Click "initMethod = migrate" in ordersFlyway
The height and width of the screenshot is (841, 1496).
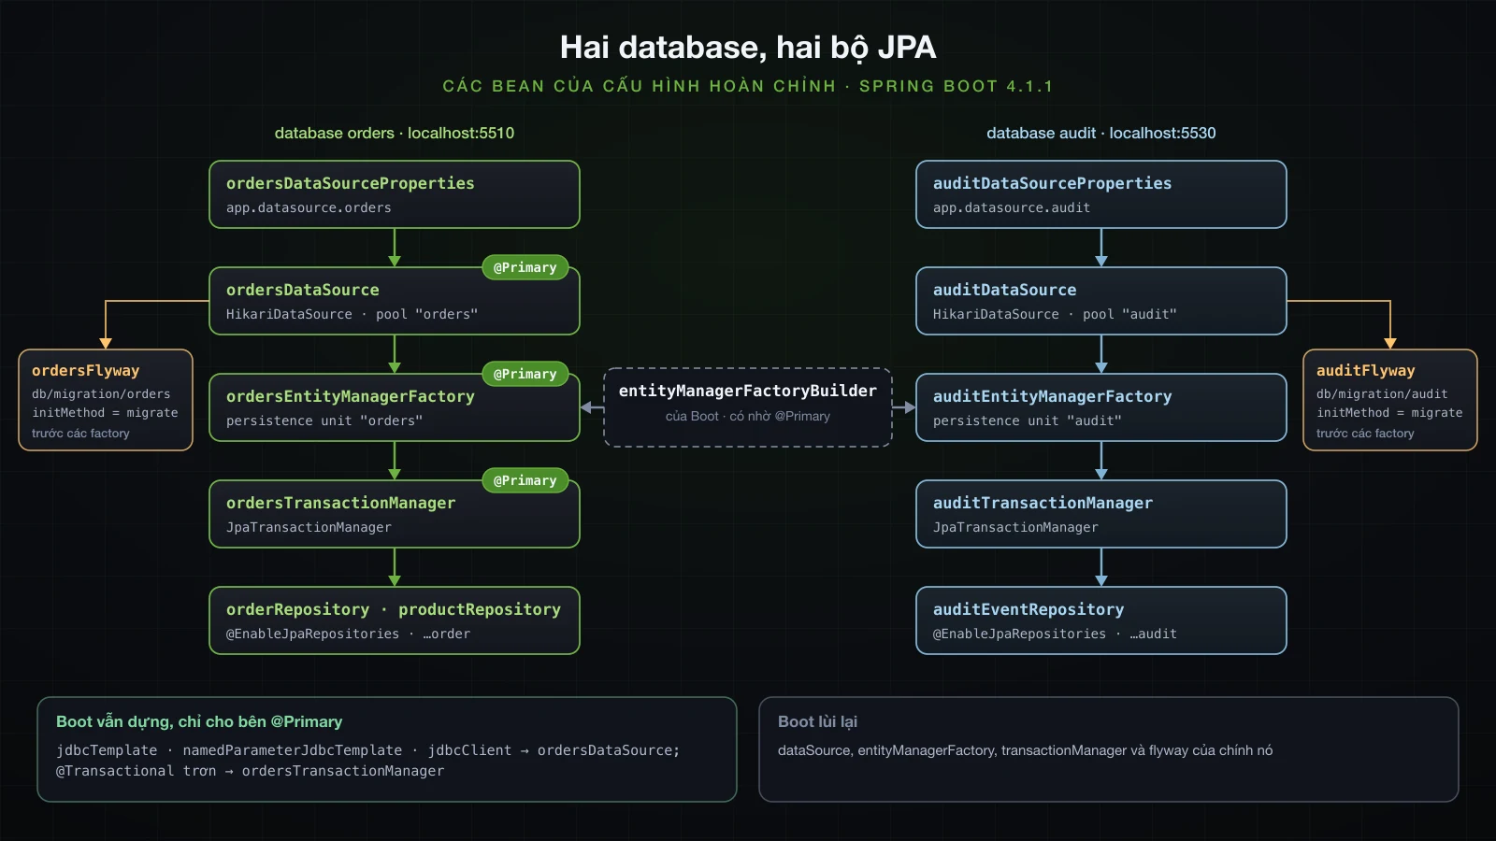tap(105, 412)
